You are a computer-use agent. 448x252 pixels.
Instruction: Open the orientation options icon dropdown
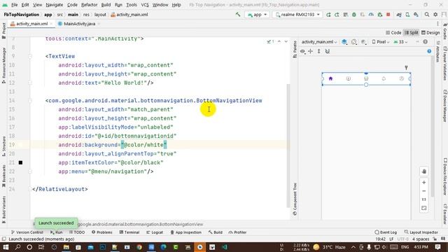[354, 42]
